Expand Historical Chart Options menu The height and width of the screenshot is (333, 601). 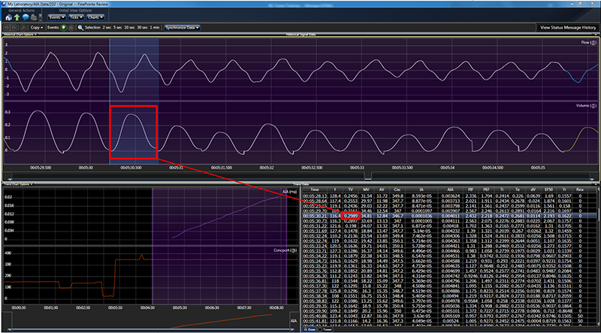tap(20, 35)
